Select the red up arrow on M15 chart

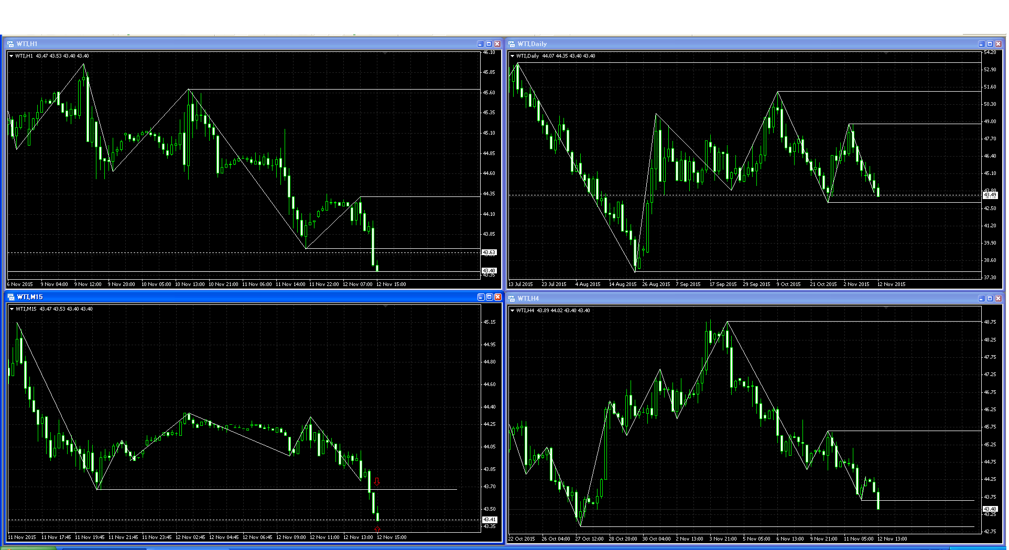pyautogui.click(x=377, y=530)
